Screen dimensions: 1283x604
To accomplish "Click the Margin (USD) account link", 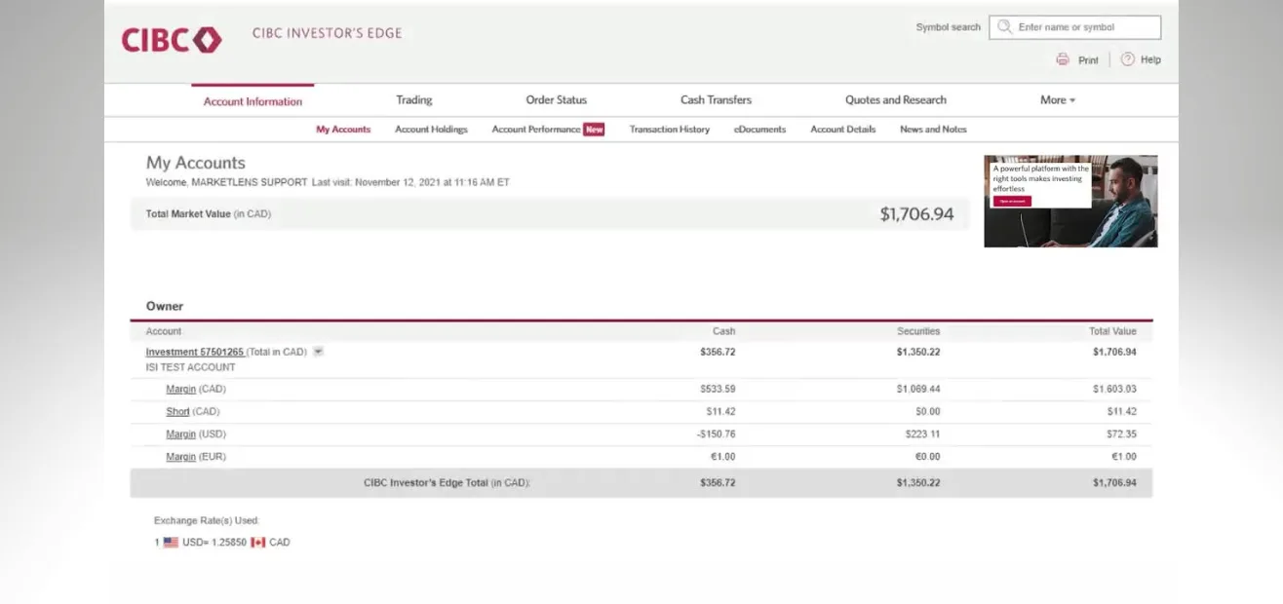I will [x=180, y=434].
